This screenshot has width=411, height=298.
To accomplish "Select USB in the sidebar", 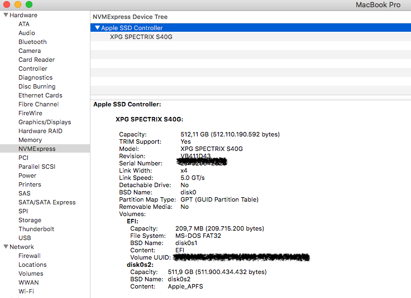I will (25, 238).
